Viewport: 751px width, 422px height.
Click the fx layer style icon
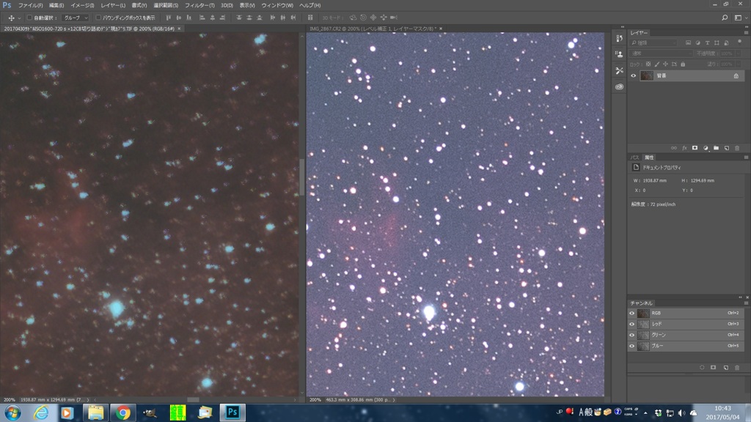[684, 148]
